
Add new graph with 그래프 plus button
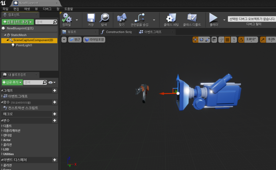click(x=55, y=91)
